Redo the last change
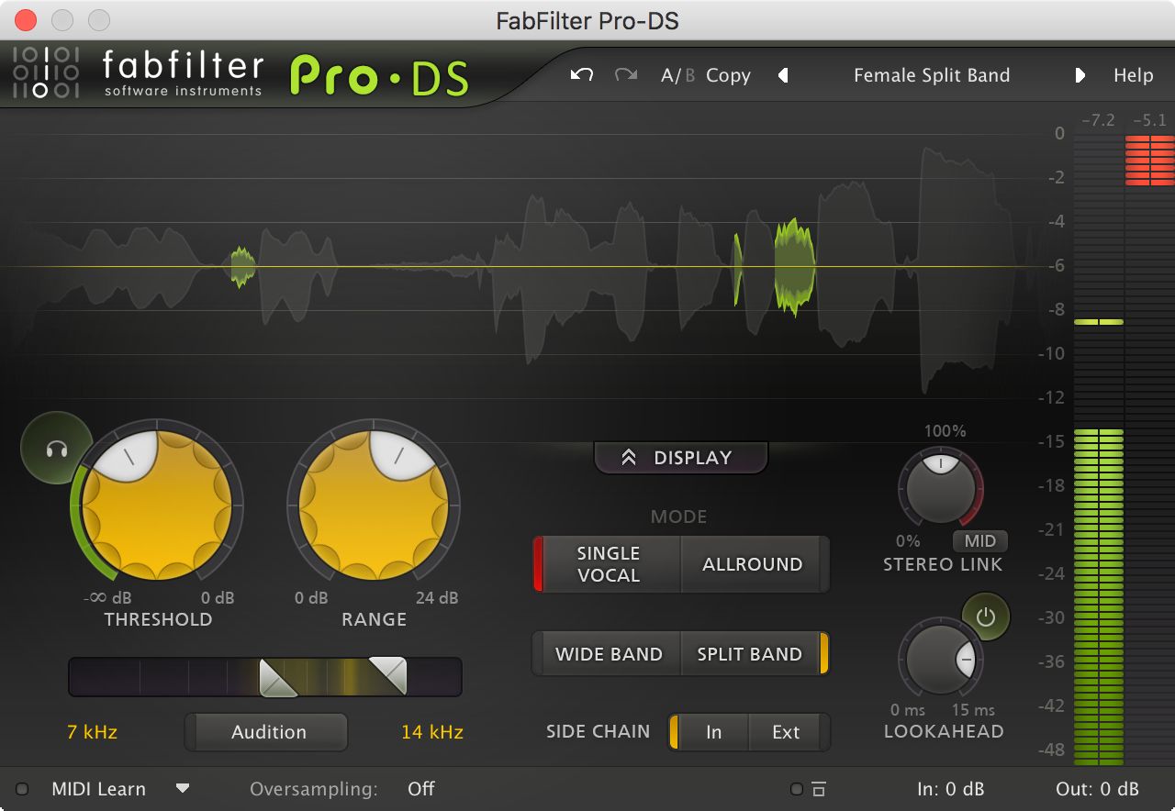 coord(626,75)
